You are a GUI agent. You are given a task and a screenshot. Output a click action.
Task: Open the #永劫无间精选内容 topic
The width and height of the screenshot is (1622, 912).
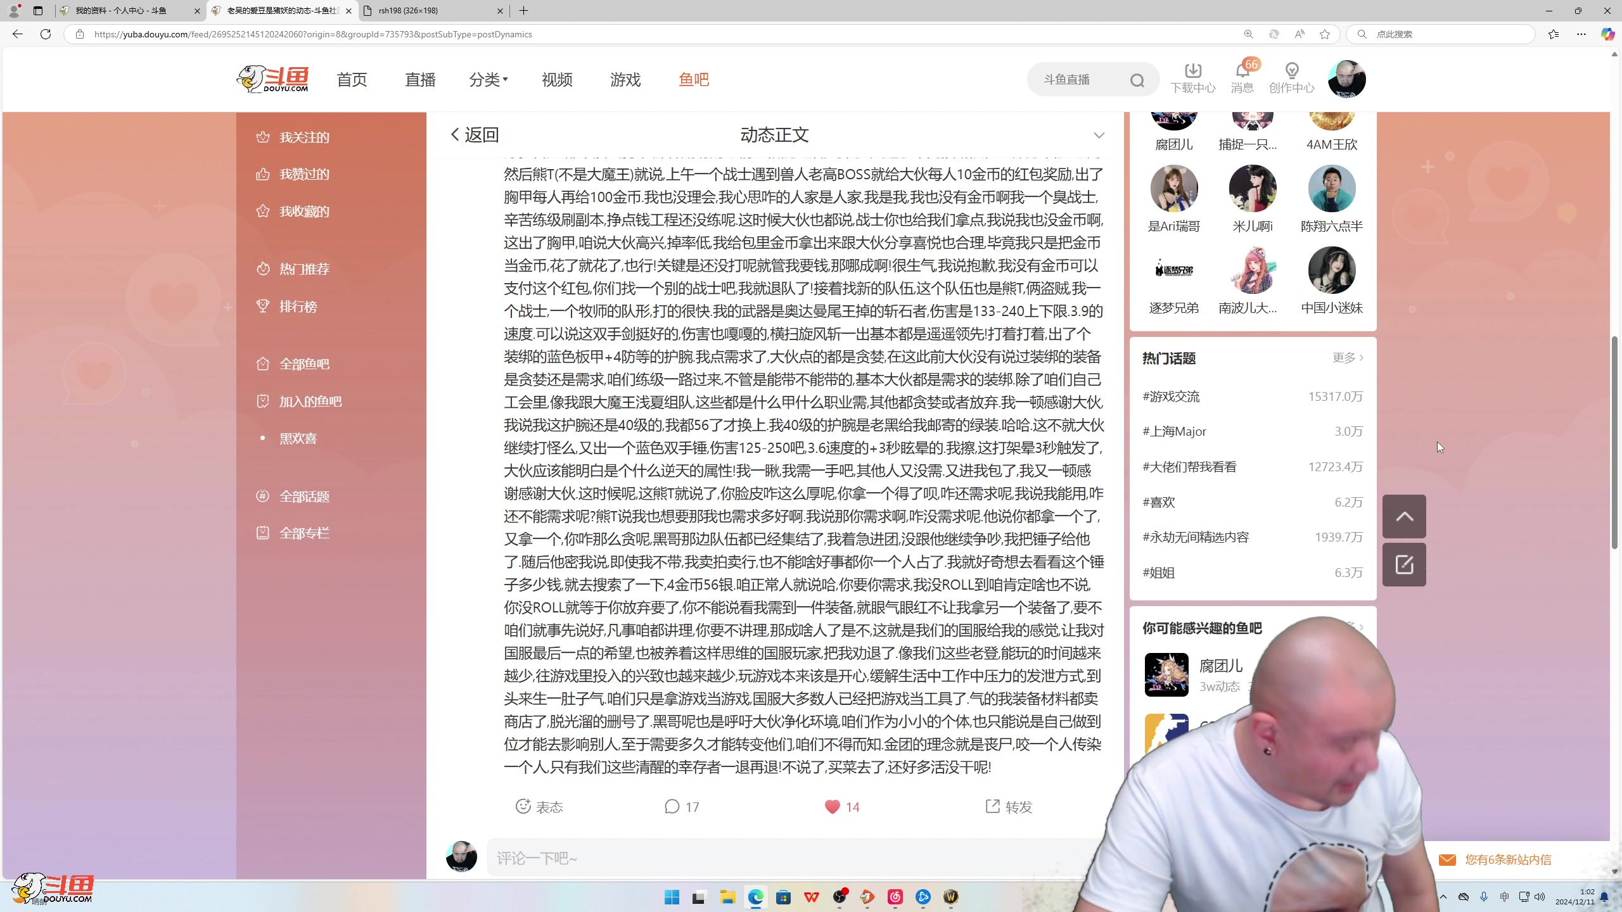[1196, 537]
